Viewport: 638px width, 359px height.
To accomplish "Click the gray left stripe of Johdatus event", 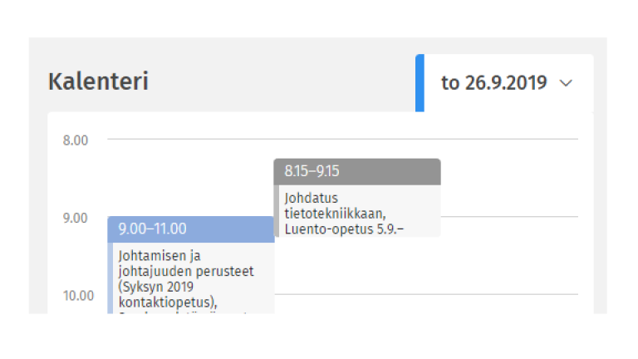I will (x=277, y=211).
